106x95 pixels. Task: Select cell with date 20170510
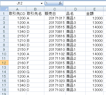click(55, 45)
